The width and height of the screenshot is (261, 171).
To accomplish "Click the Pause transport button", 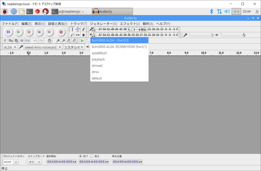I will pos(8,32).
